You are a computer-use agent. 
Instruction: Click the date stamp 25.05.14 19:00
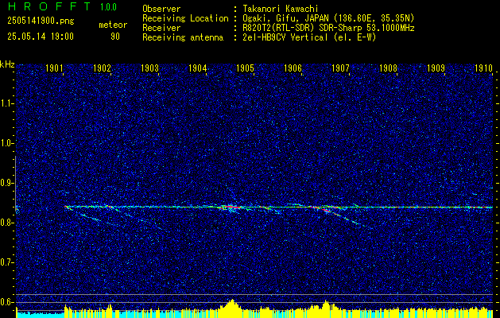(41, 37)
